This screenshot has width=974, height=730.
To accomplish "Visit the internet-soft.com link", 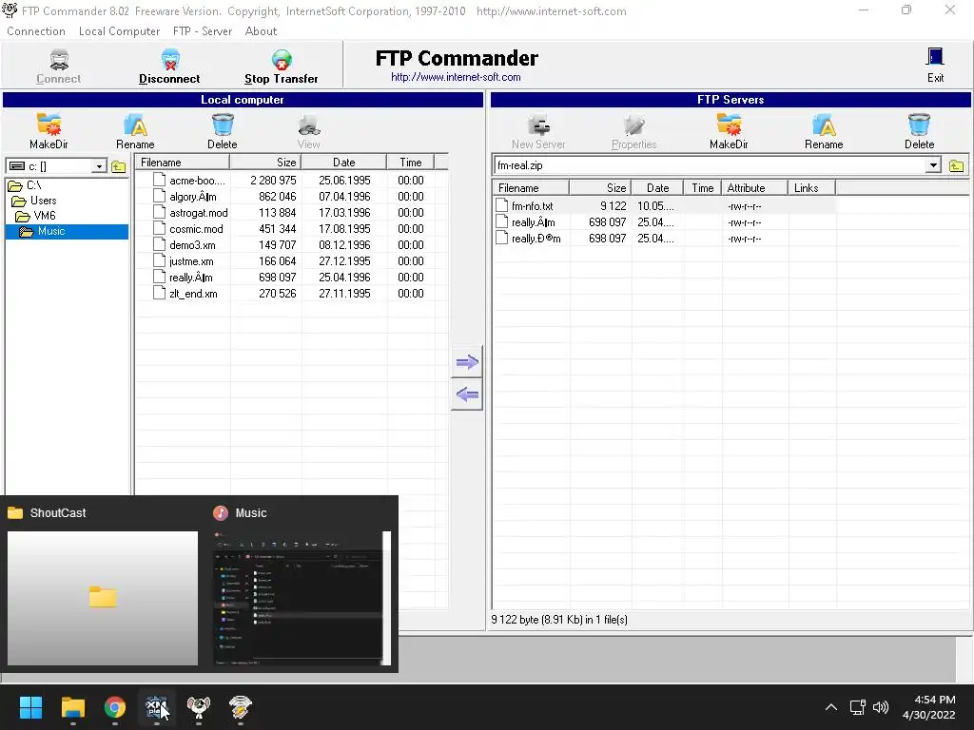I will point(456,78).
